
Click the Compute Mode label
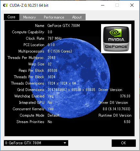tap(32, 115)
